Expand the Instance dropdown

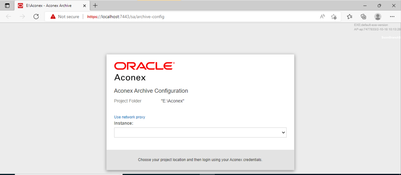coord(200,132)
